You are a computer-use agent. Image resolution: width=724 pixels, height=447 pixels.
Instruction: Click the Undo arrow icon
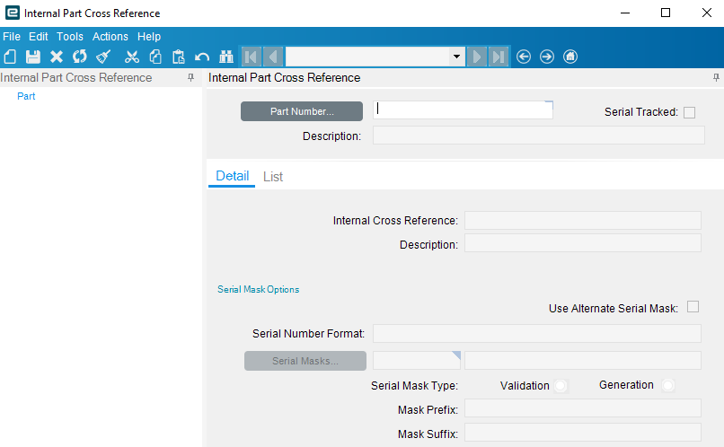coord(202,57)
